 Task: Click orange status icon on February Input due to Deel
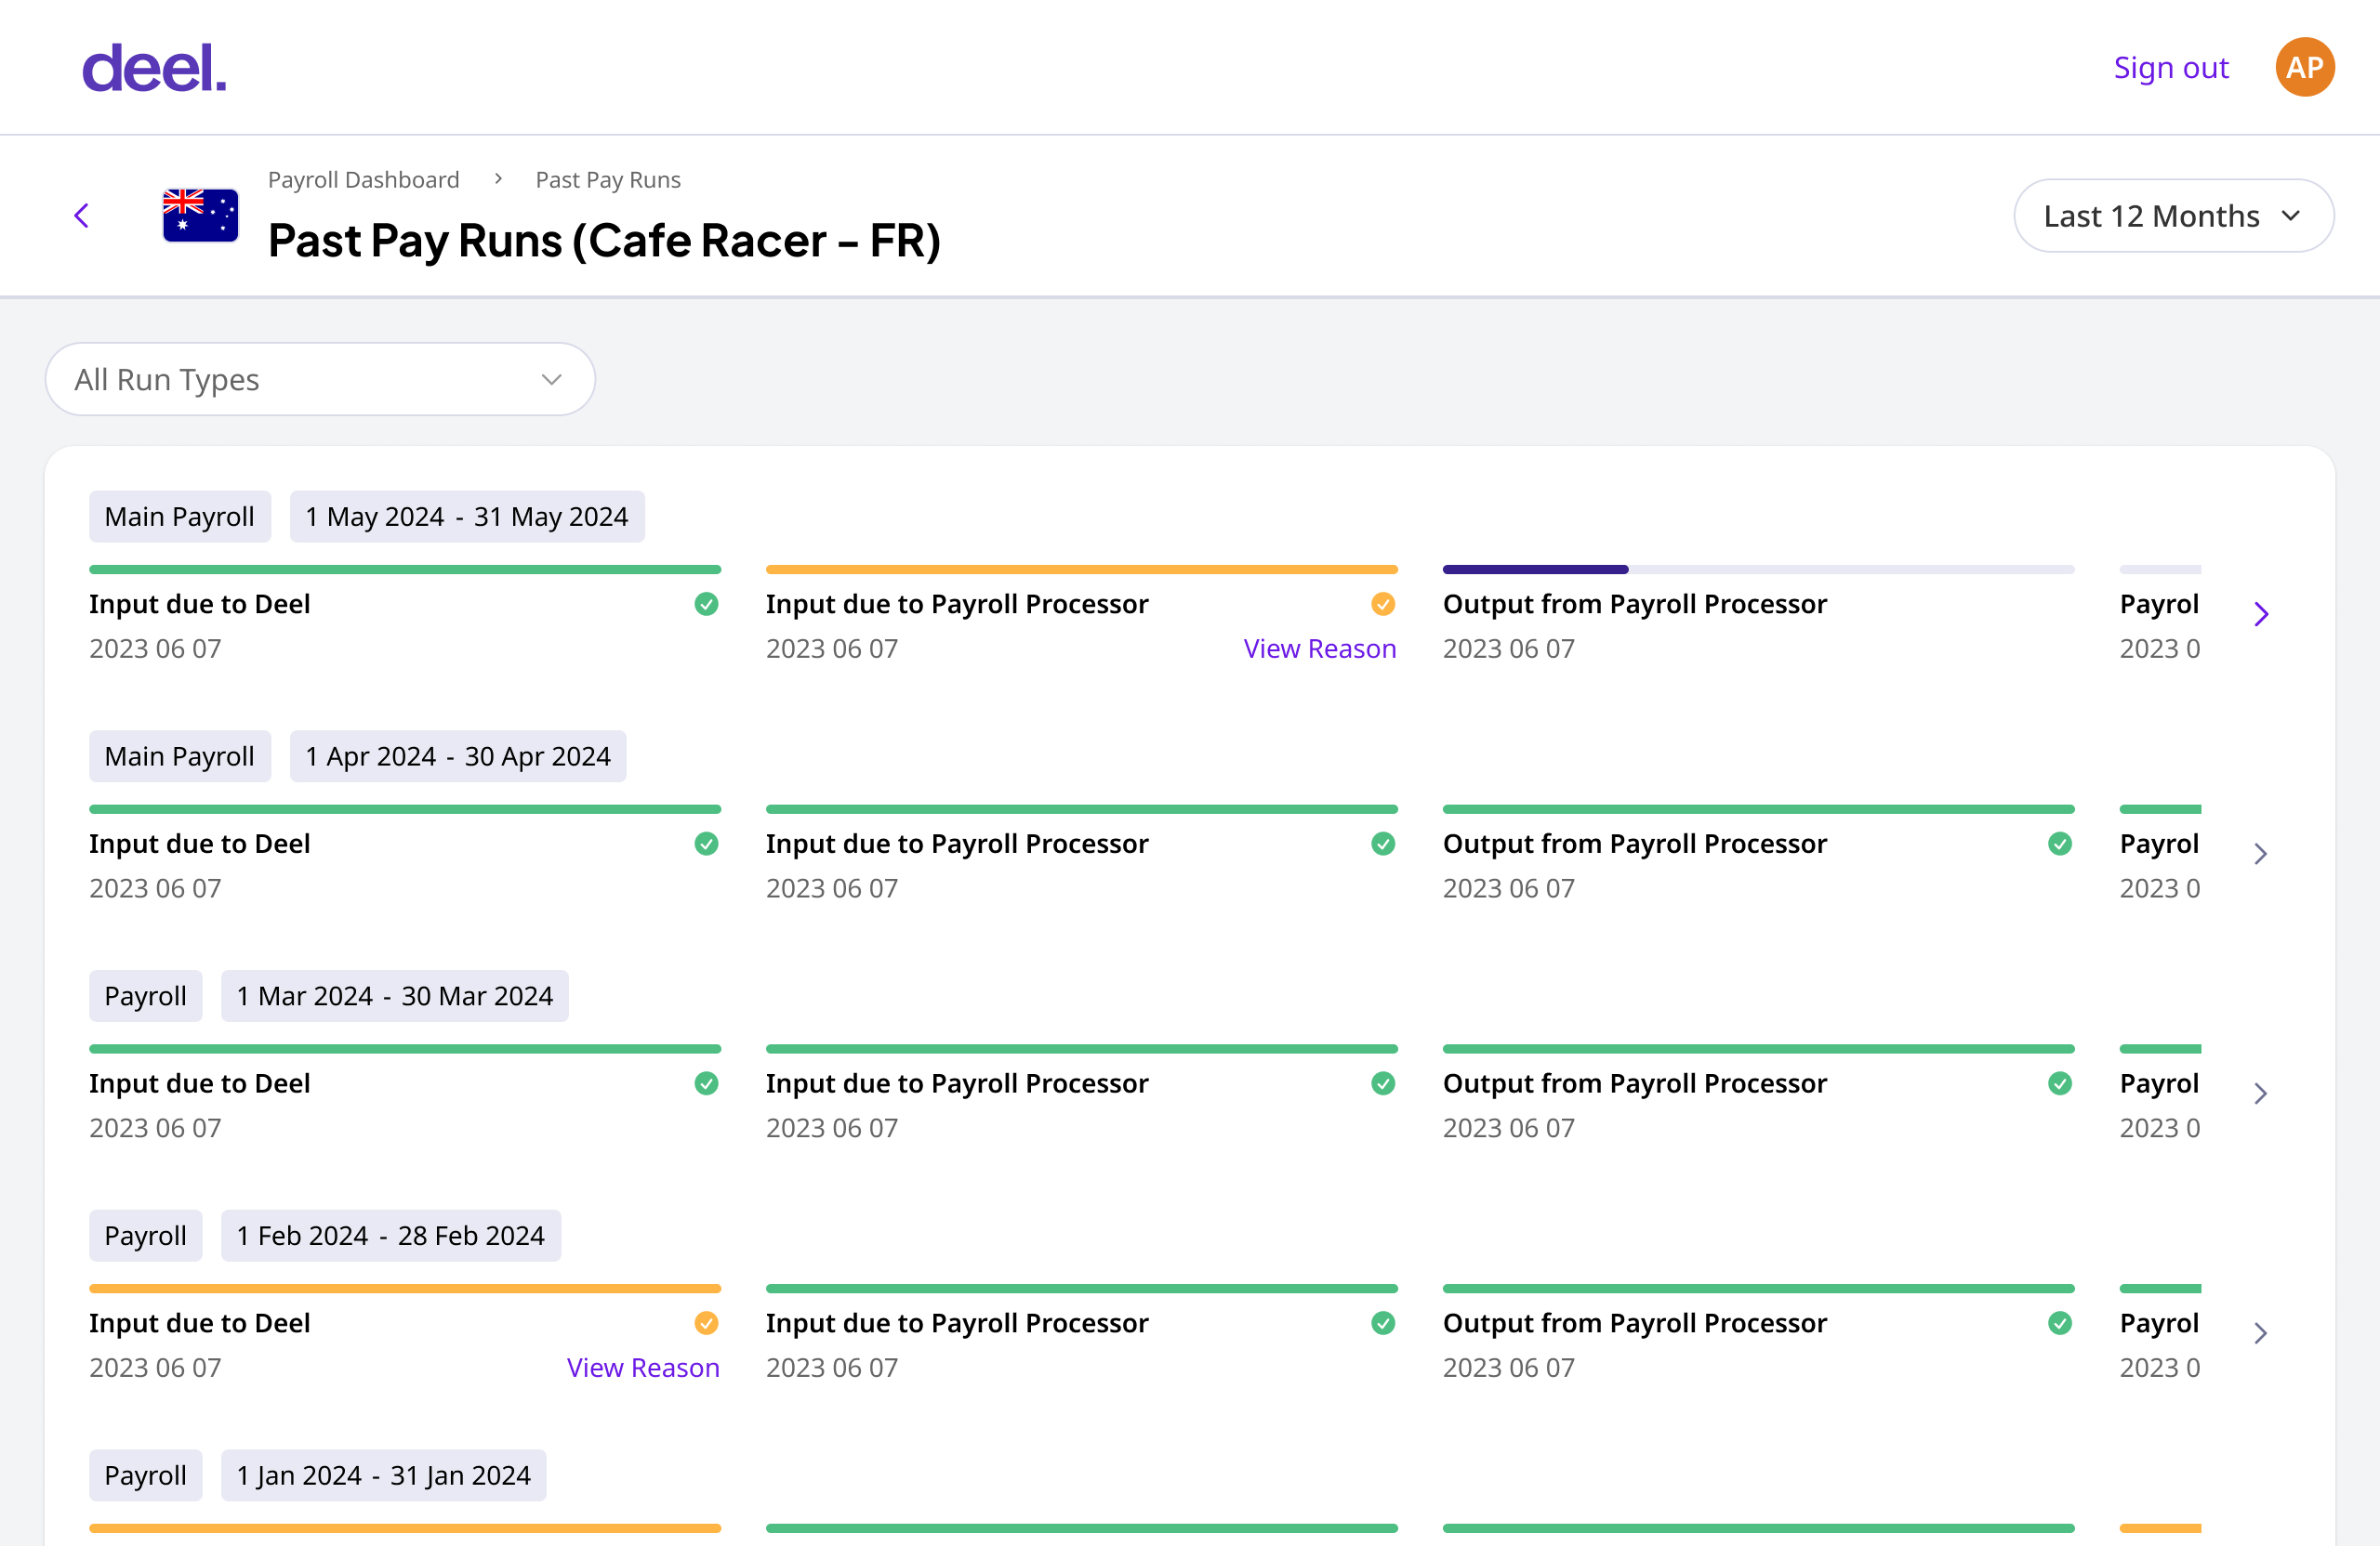(x=706, y=1323)
